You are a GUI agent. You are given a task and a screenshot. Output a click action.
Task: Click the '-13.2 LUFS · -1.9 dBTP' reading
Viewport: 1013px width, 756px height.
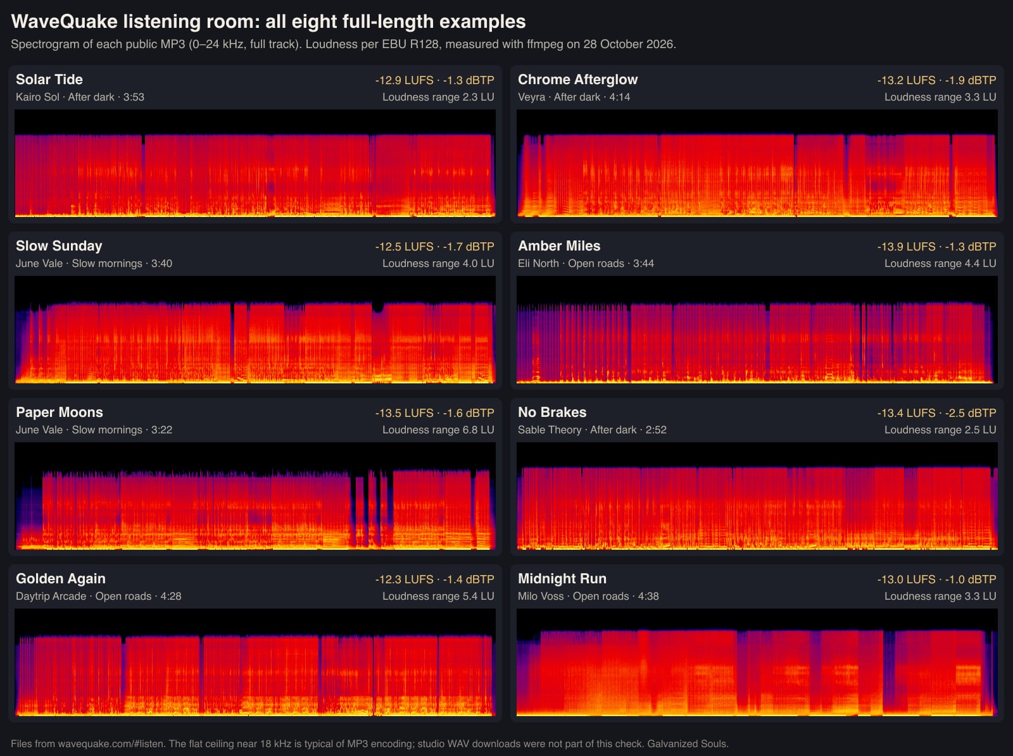coord(936,80)
